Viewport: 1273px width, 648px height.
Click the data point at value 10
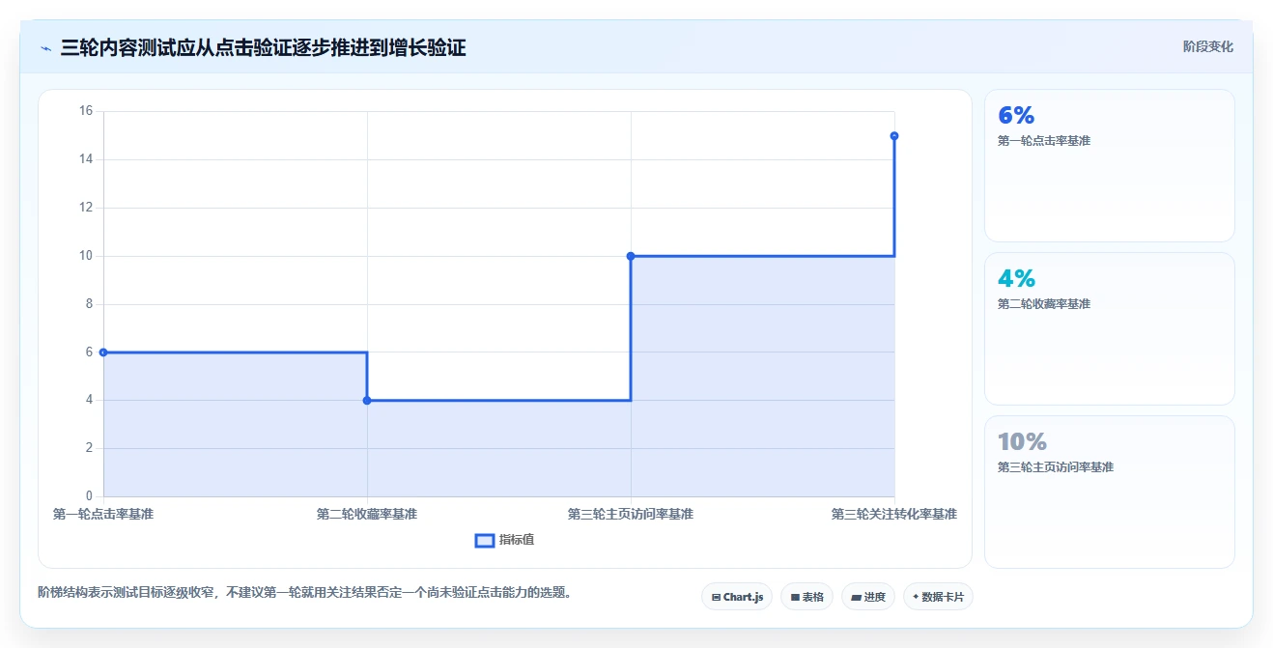click(x=631, y=256)
